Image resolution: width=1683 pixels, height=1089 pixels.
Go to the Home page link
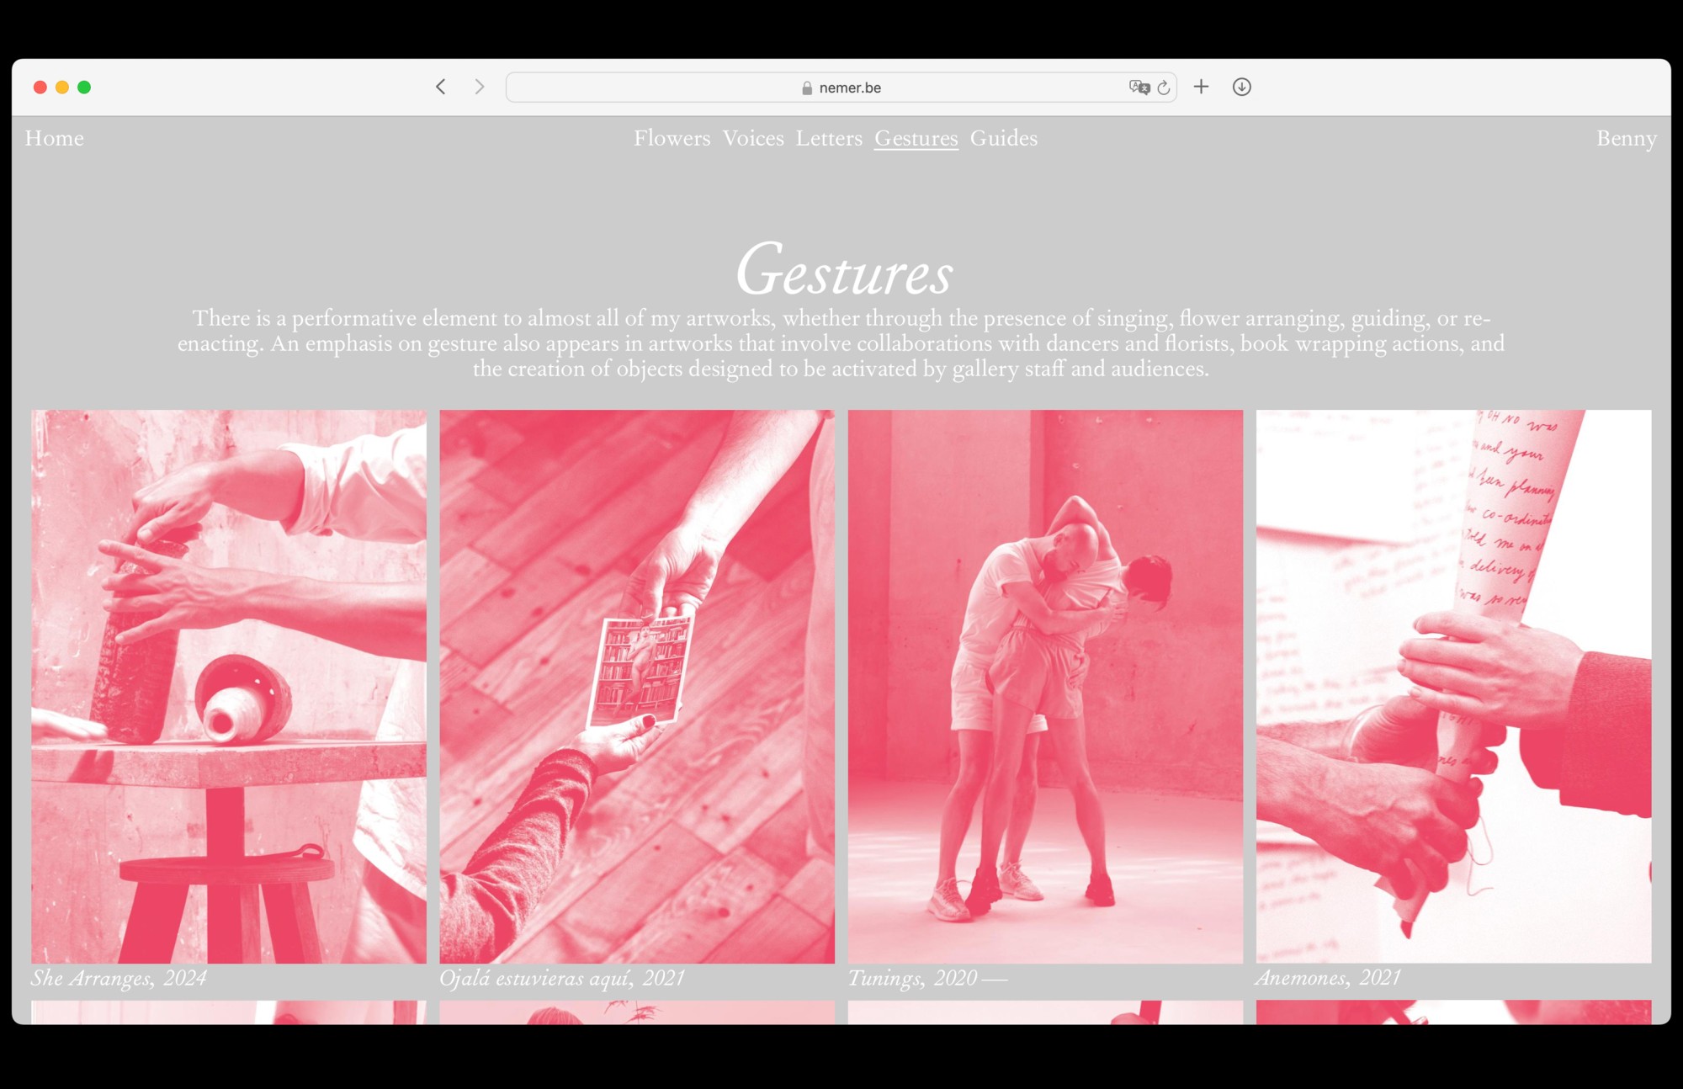(54, 138)
